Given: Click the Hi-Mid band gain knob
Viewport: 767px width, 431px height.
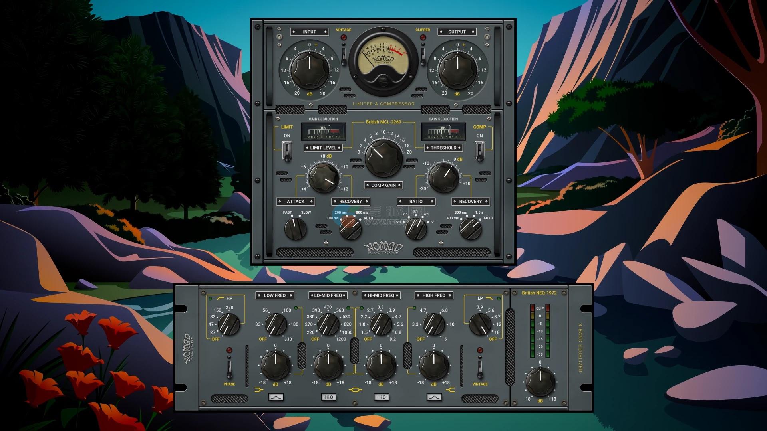Looking at the screenshot, I should 381,365.
